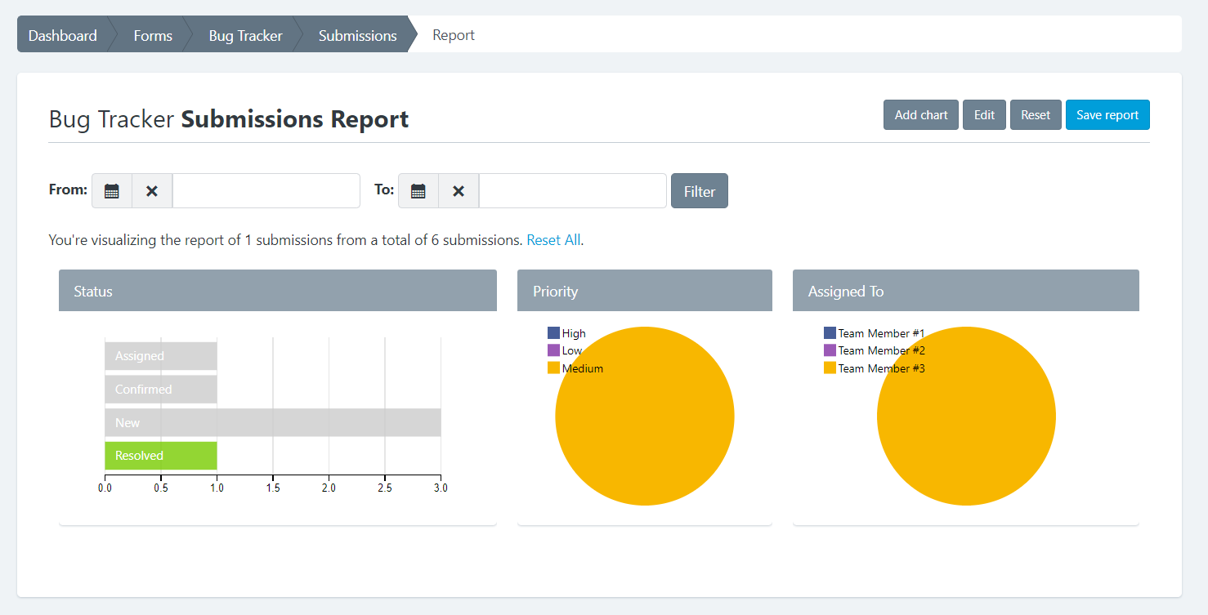Clear the From date with X icon

[x=152, y=191]
